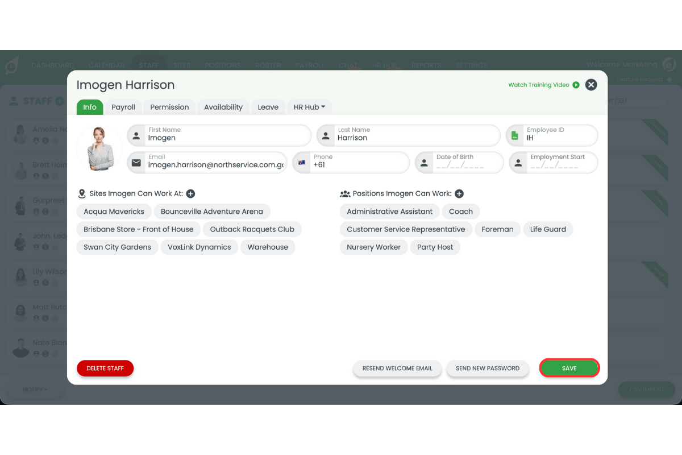
Task: Click the SAVE button
Action: 569,368
